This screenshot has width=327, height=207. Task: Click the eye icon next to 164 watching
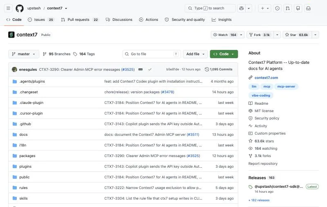point(251,148)
